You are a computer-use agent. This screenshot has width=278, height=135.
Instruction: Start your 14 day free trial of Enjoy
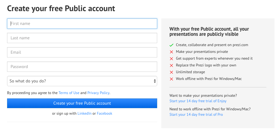point(198,101)
